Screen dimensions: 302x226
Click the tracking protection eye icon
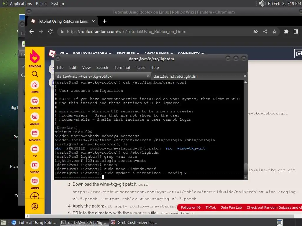(x=256, y=31)
